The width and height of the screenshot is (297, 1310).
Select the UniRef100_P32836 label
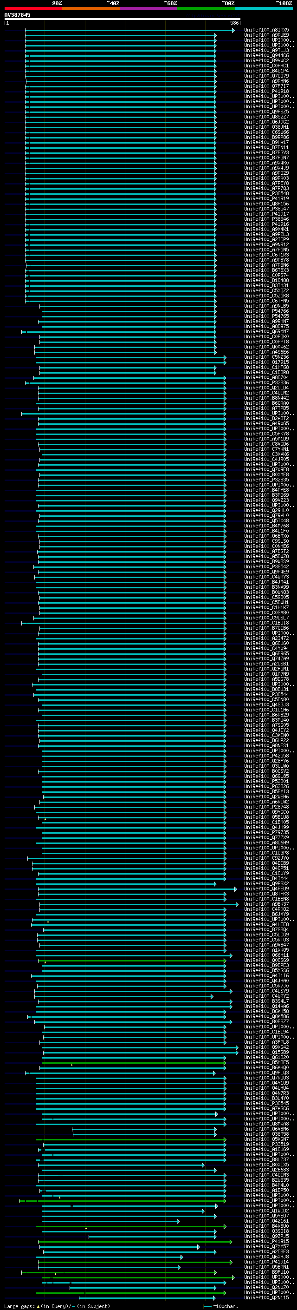pyautogui.click(x=266, y=382)
